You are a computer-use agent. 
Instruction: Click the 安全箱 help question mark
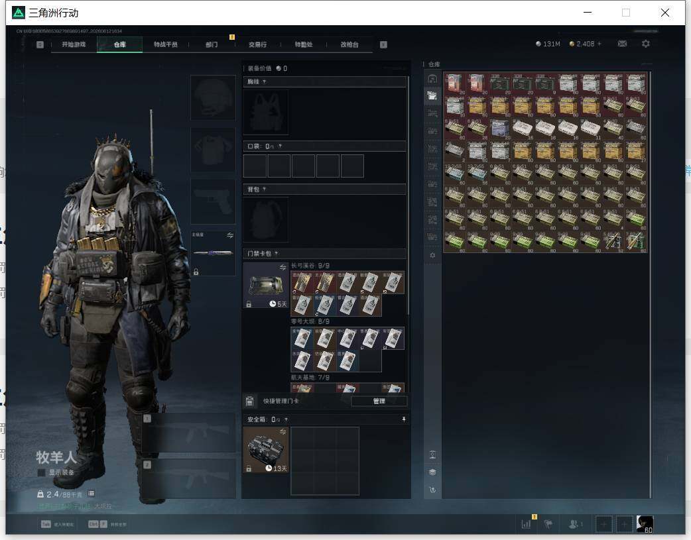[x=286, y=419]
